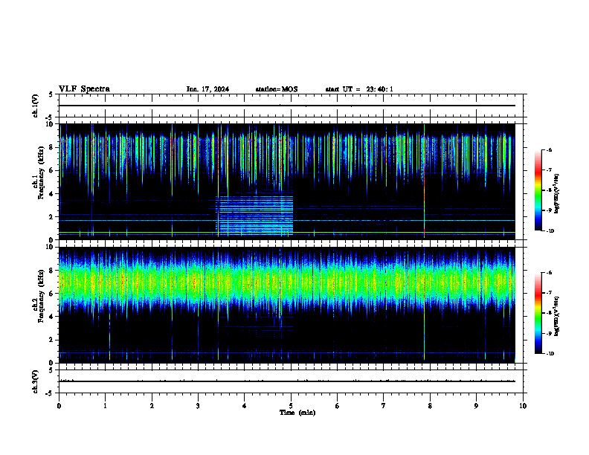This screenshot has width=589, height=455.
Task: Click time axis tick label "7"
Action: 384,406
